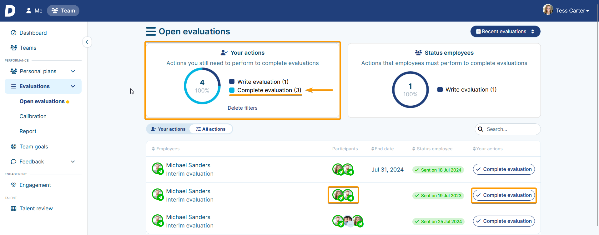Click Michael Sanders avatar in 19 Jul 2023 row
Viewport: 599px width, 235px height.
point(158,194)
